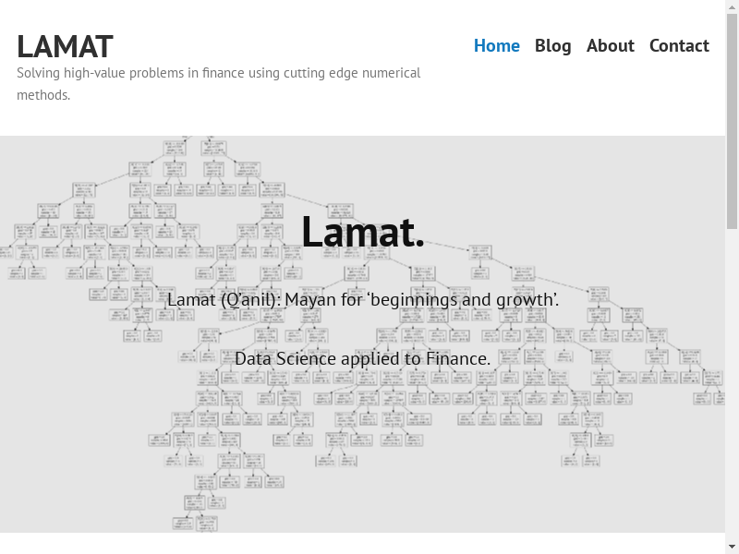Screen dimensions: 739x554
Task: Open the Home navigation link
Action: (497, 45)
